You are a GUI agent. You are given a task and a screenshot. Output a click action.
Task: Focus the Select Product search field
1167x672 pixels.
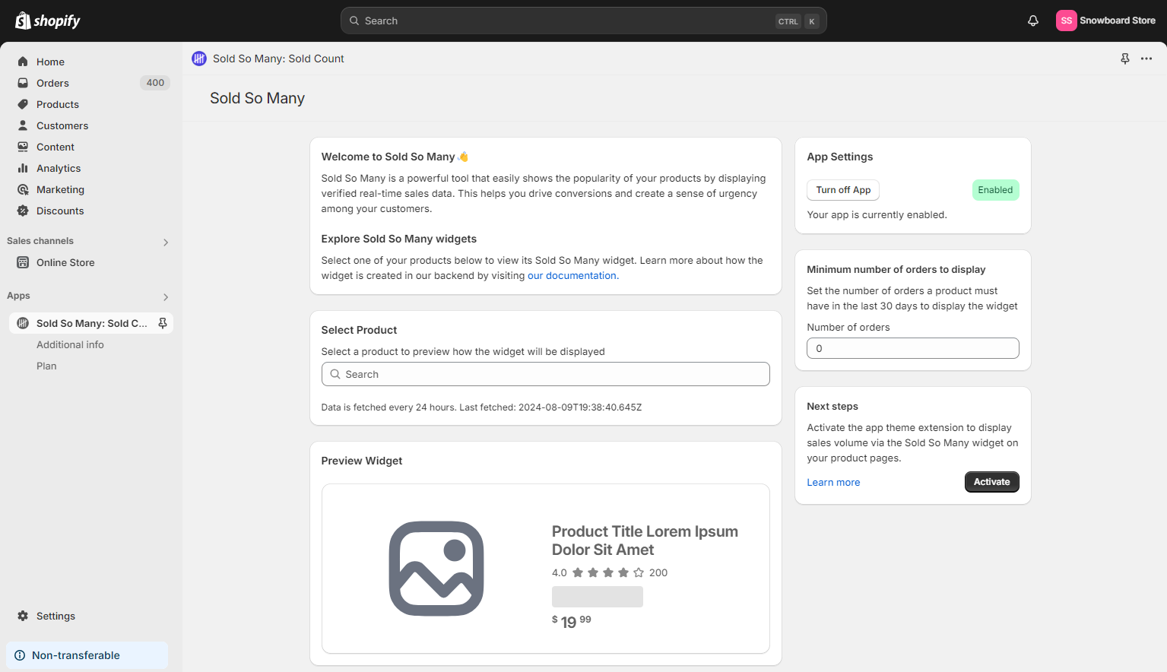(x=545, y=374)
